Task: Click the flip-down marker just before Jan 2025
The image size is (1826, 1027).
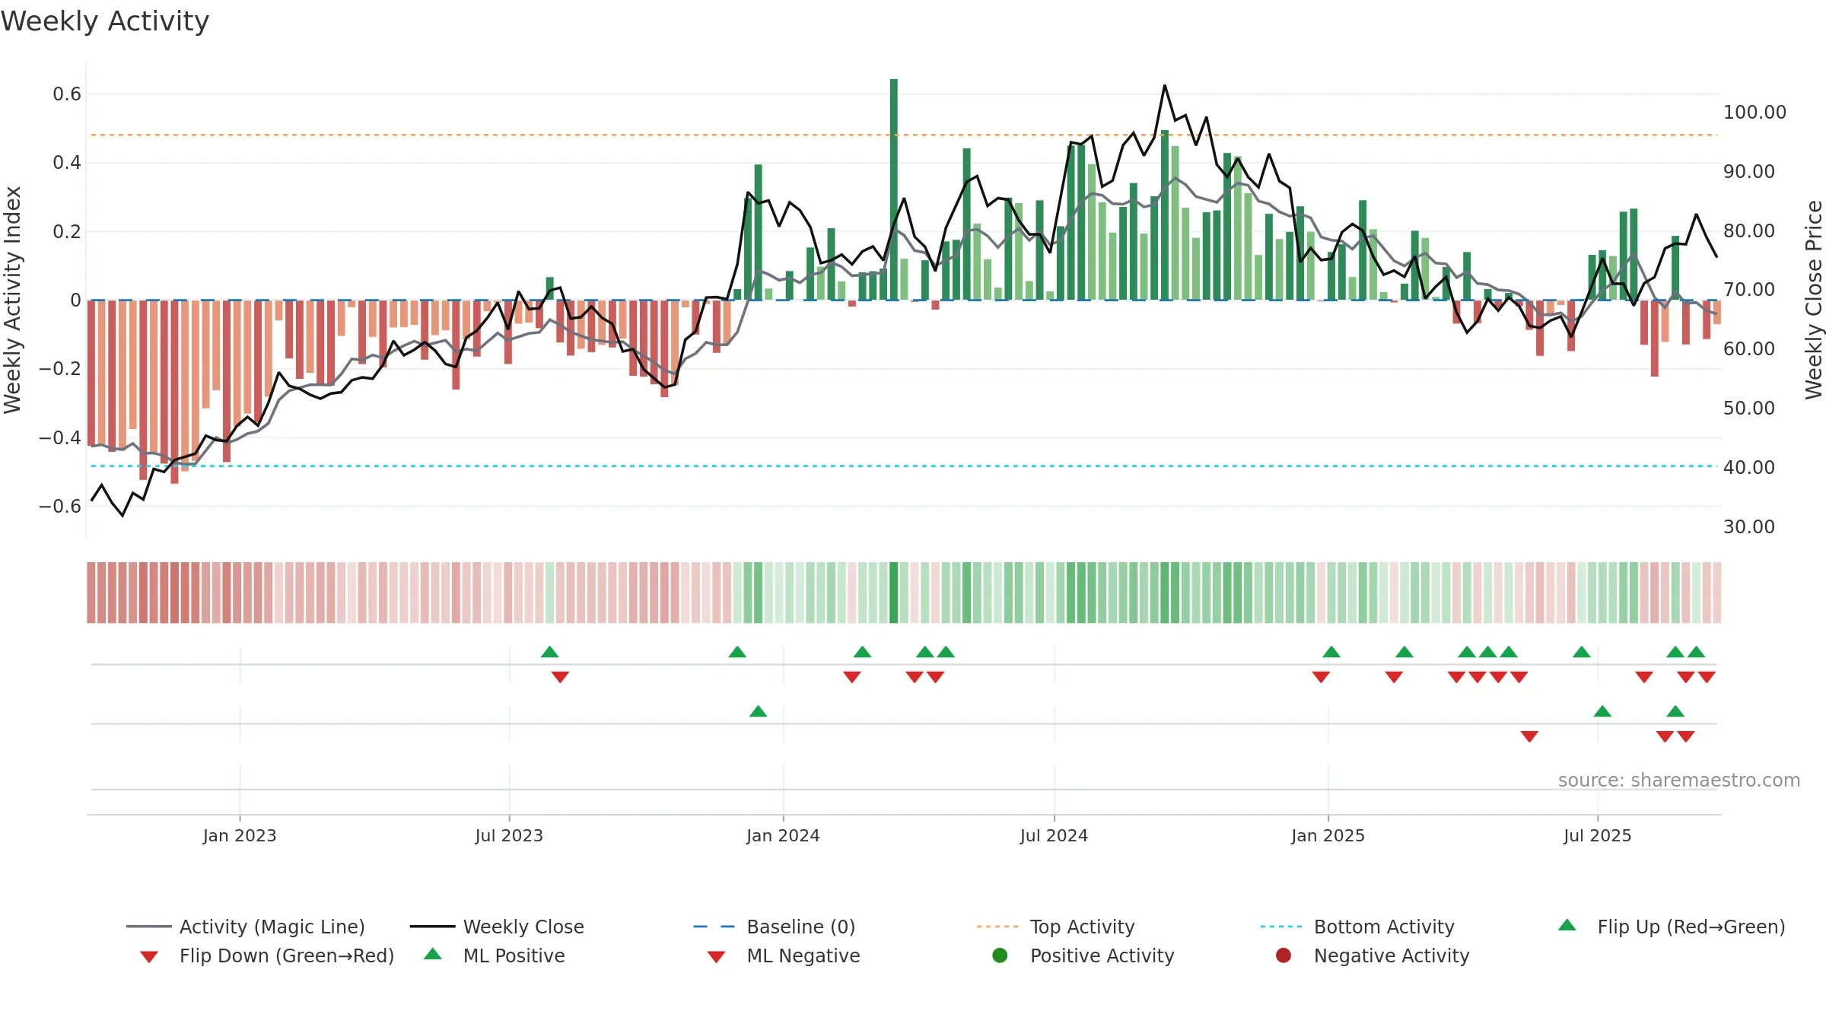Action: click(x=1321, y=677)
